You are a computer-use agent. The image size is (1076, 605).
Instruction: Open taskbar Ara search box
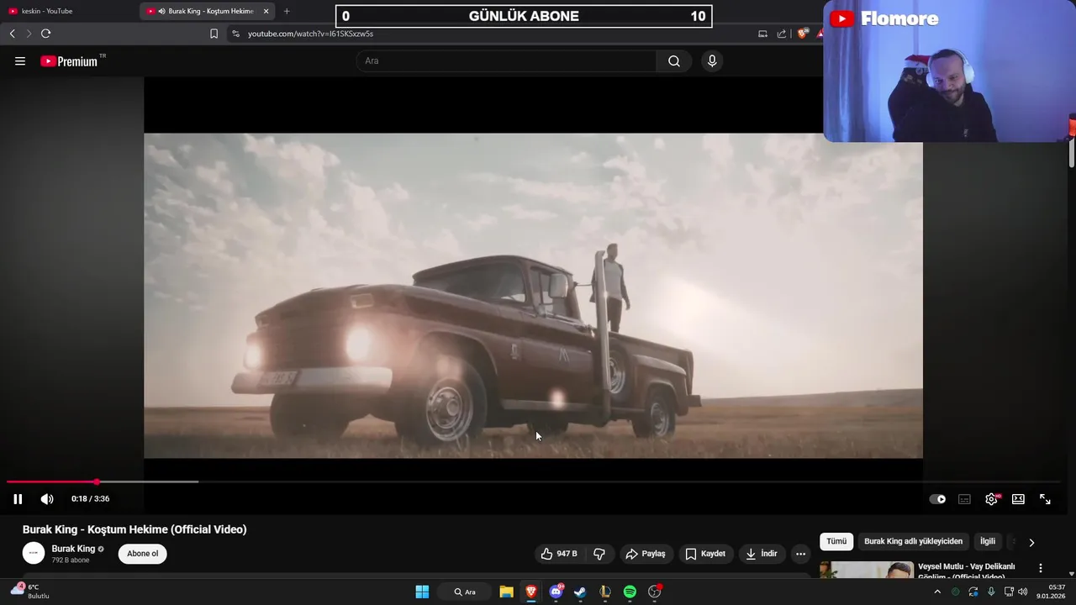[x=465, y=592]
